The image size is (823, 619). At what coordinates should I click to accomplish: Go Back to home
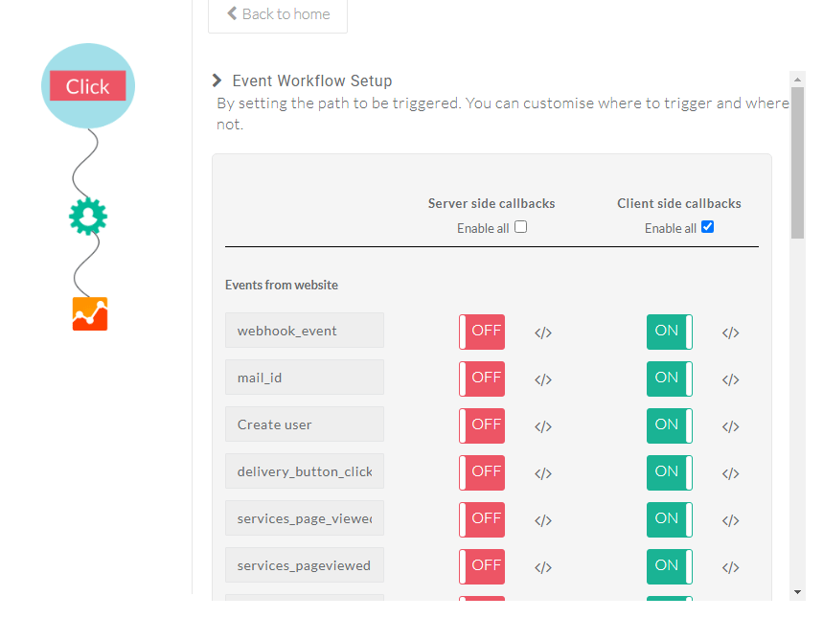(x=278, y=14)
